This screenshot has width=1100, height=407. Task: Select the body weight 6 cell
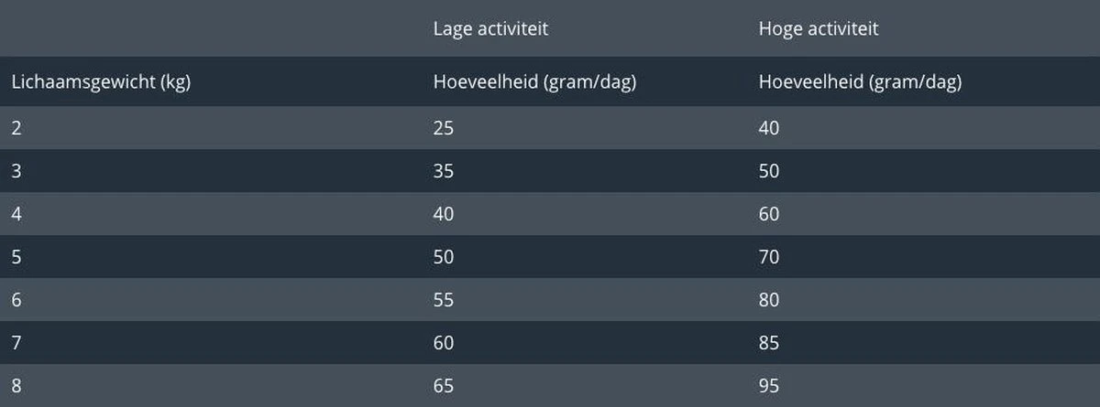pos(16,300)
